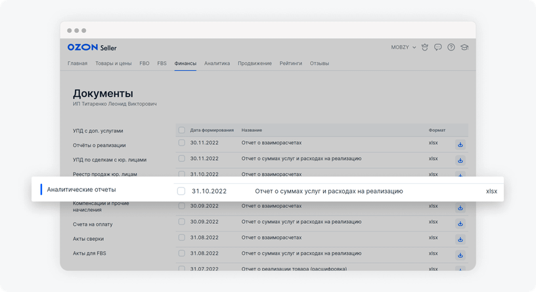The image size is (536, 292).
Task: Open Акты для FBS section
Action: (x=89, y=253)
